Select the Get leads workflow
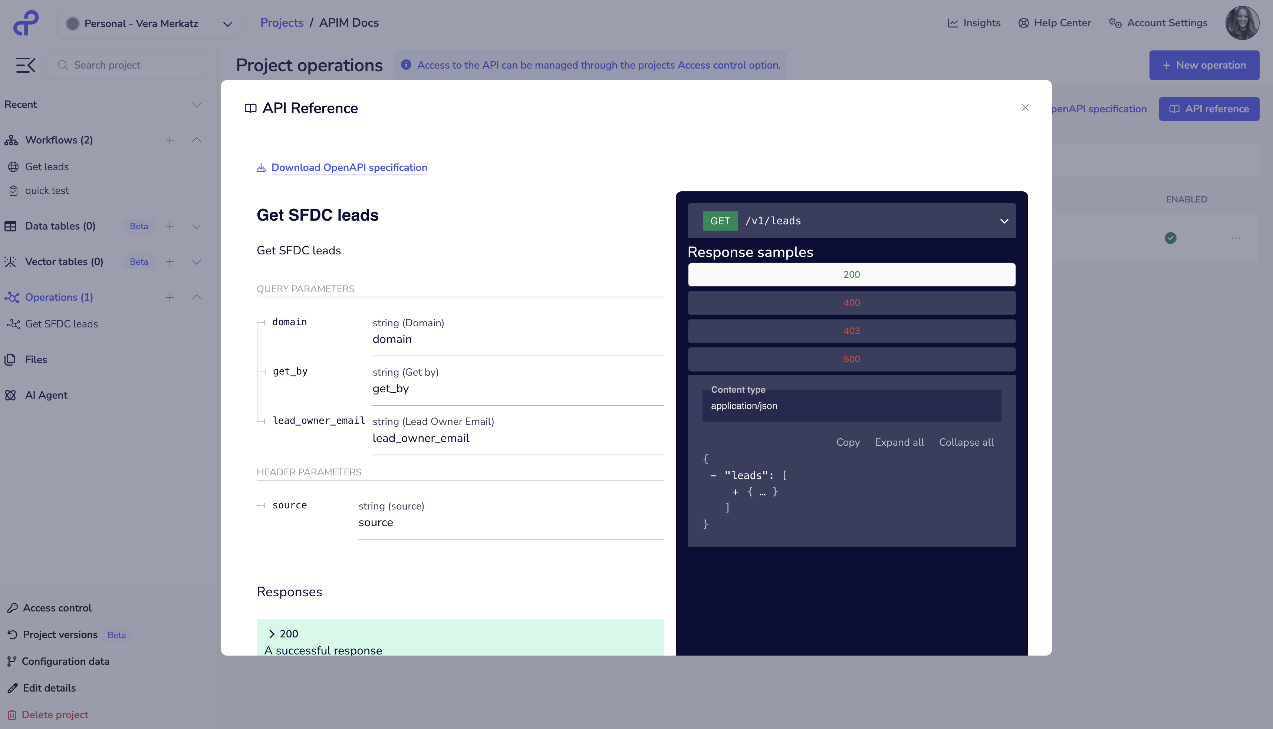This screenshot has height=729, width=1273. [x=47, y=167]
